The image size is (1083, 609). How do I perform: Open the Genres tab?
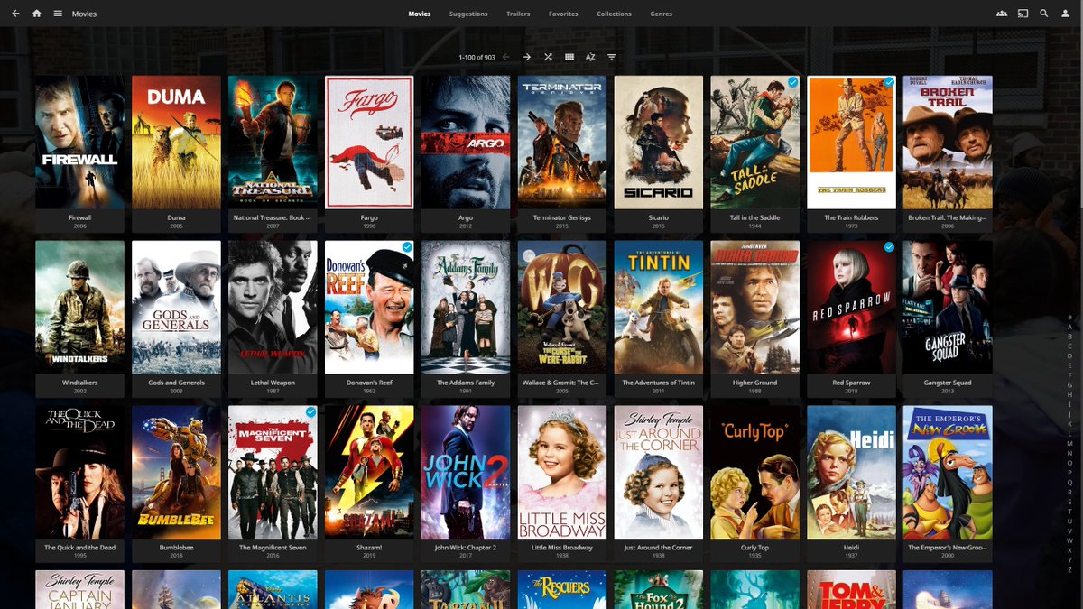pyautogui.click(x=661, y=14)
